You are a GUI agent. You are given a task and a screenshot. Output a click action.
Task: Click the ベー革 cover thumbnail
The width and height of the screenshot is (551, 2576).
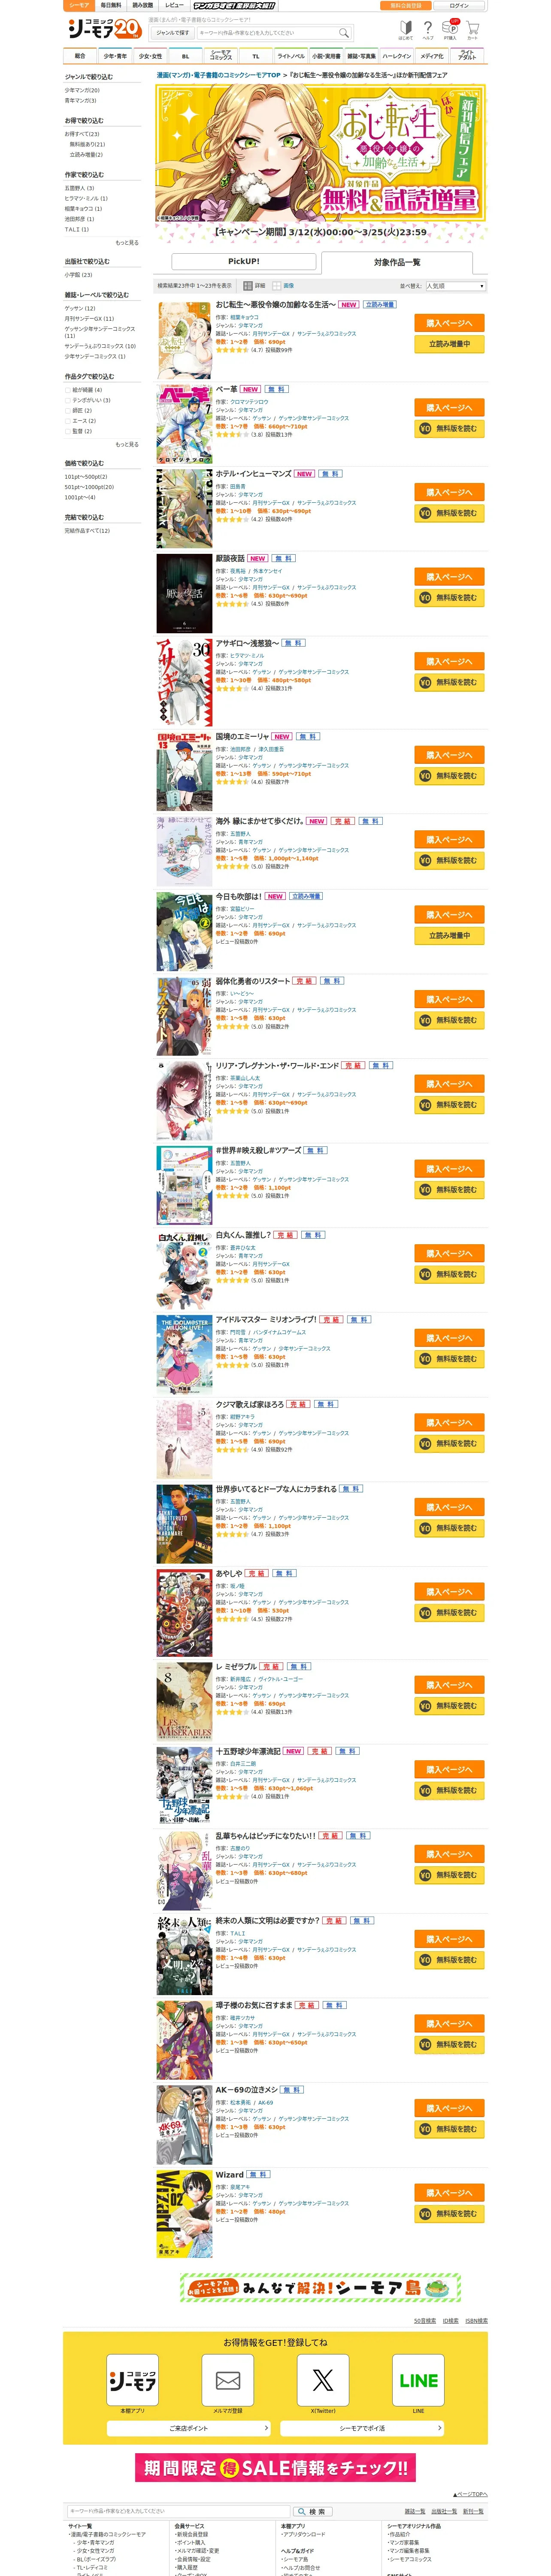point(184,425)
